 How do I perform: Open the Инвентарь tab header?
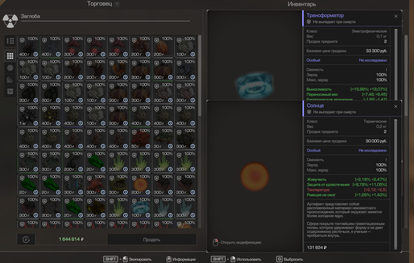[x=302, y=4]
